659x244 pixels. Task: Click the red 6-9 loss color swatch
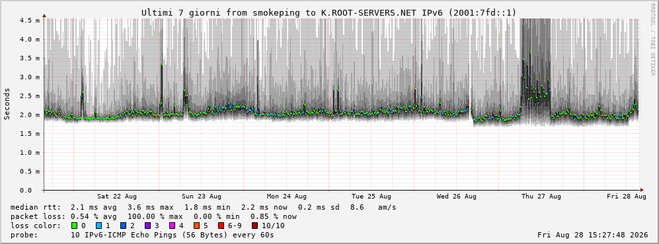[221, 226]
